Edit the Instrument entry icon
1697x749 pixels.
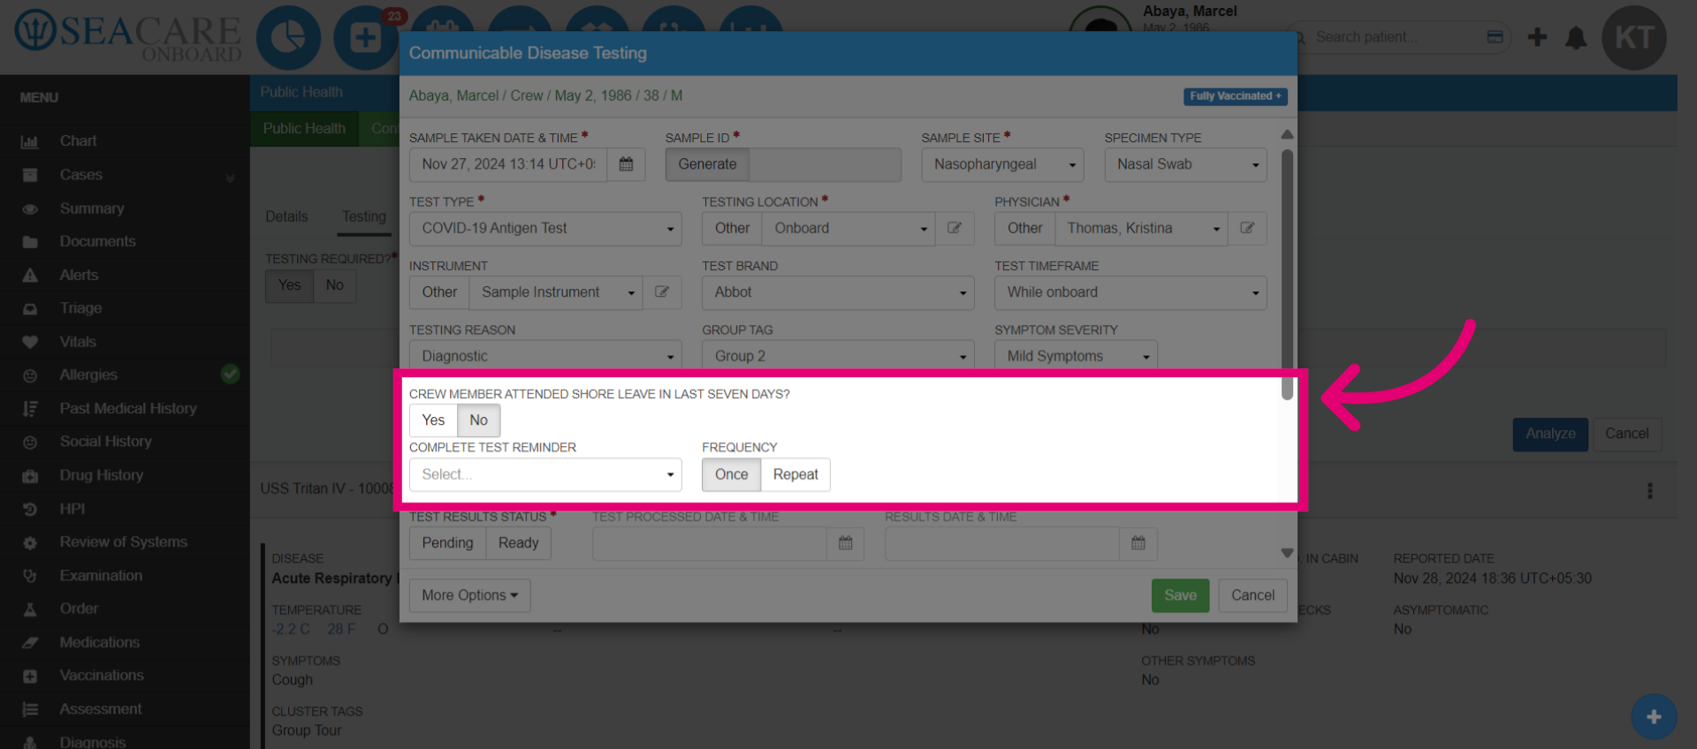coord(662,292)
